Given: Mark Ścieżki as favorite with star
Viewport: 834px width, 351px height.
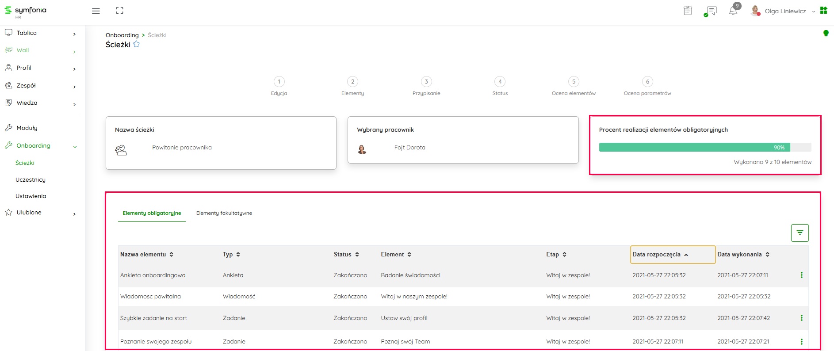Looking at the screenshot, I should 137,44.
